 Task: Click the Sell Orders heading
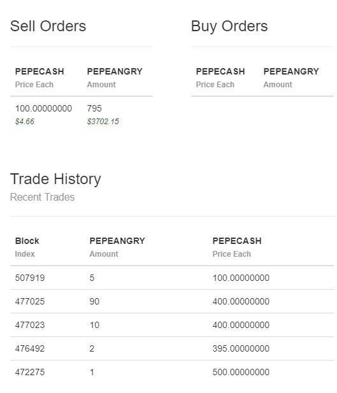(48, 26)
